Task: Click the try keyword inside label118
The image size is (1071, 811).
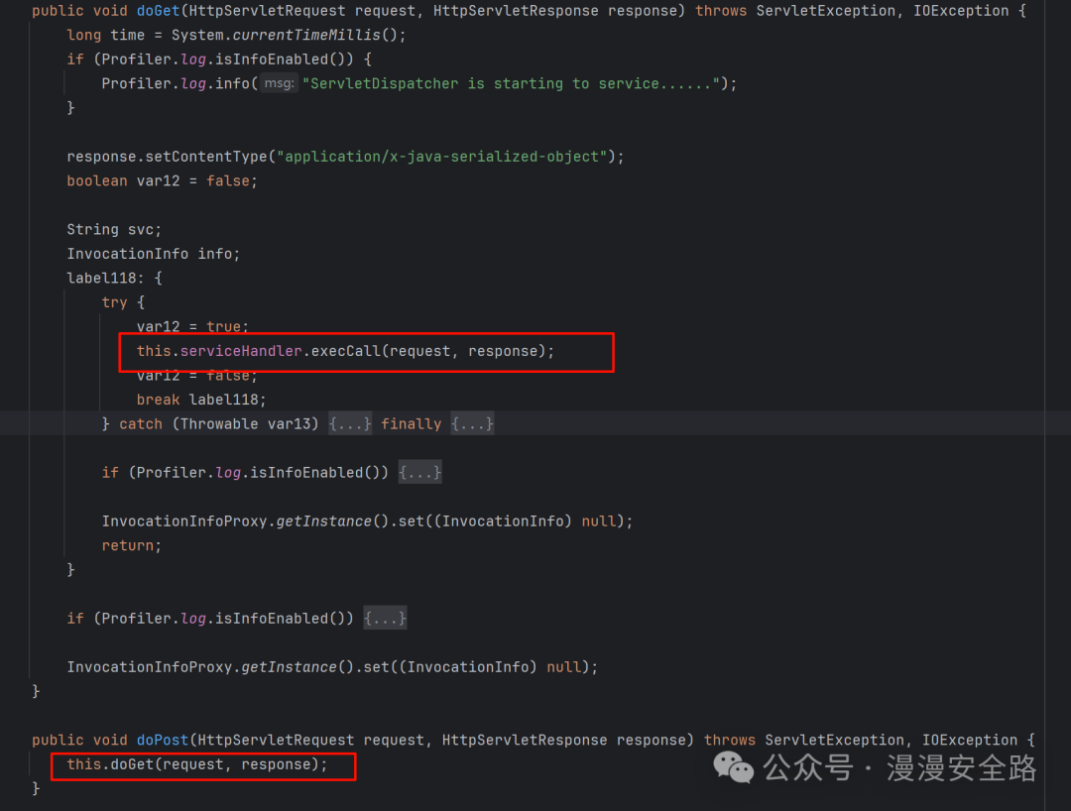Action: (114, 302)
